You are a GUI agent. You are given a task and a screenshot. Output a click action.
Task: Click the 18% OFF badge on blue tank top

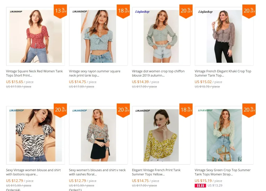coord(123,11)
